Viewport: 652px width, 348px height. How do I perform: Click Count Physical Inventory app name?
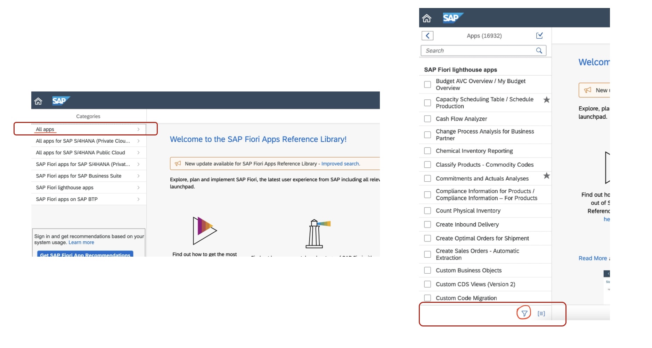tap(468, 210)
